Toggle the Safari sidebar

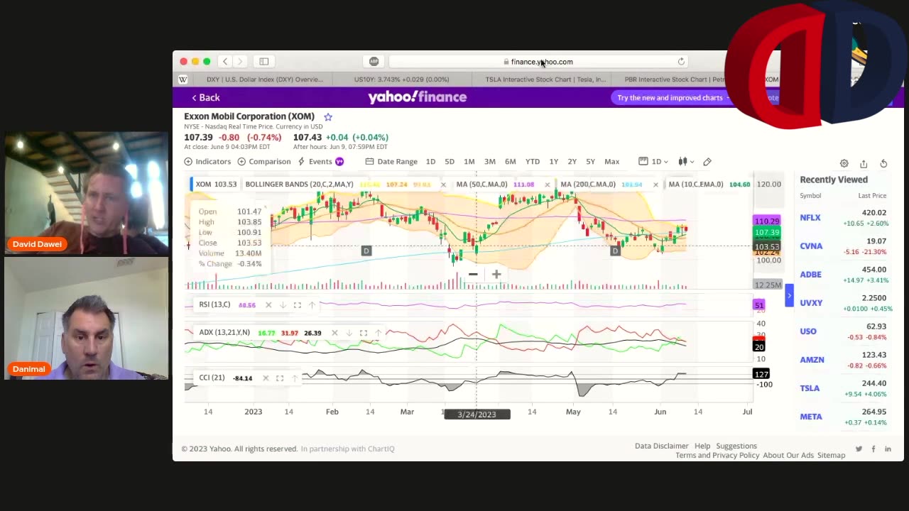263,62
